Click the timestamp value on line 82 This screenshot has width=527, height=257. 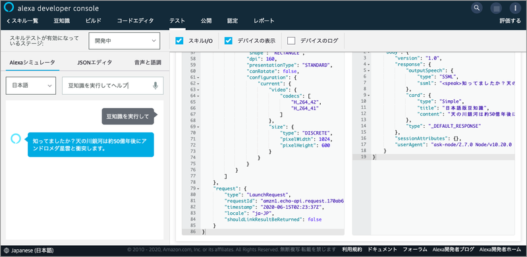coord(292,207)
